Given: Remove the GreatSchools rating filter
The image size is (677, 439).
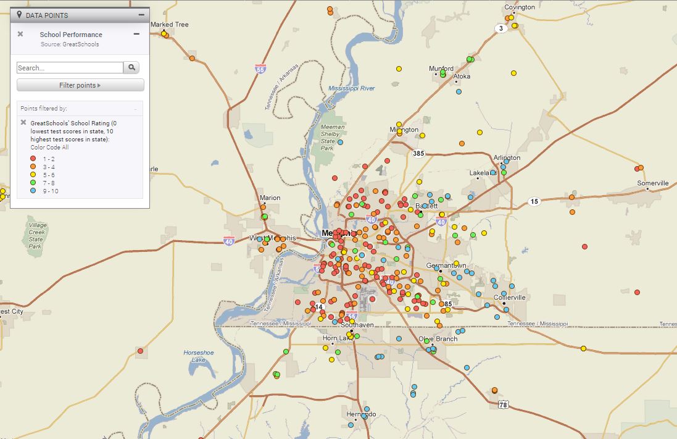Looking at the screenshot, I should (x=23, y=123).
